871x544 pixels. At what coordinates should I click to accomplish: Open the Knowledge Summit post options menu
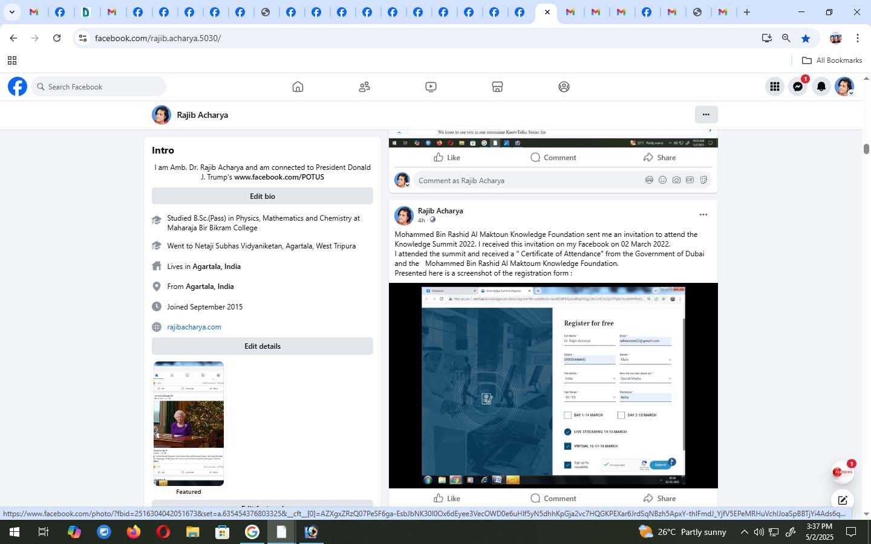703,215
